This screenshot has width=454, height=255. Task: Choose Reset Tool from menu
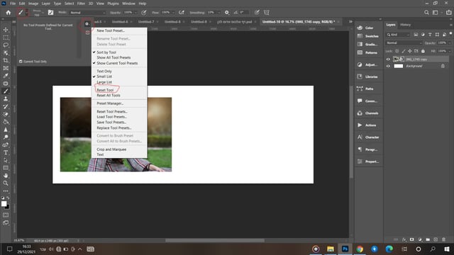click(x=105, y=90)
